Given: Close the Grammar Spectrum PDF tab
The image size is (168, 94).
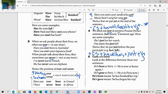Looking at the screenshot, I should click(x=25, y=2).
